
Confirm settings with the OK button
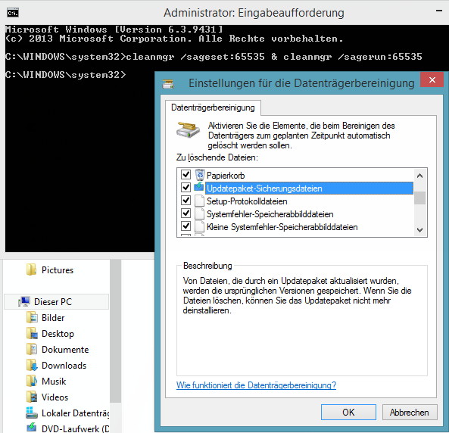click(348, 413)
